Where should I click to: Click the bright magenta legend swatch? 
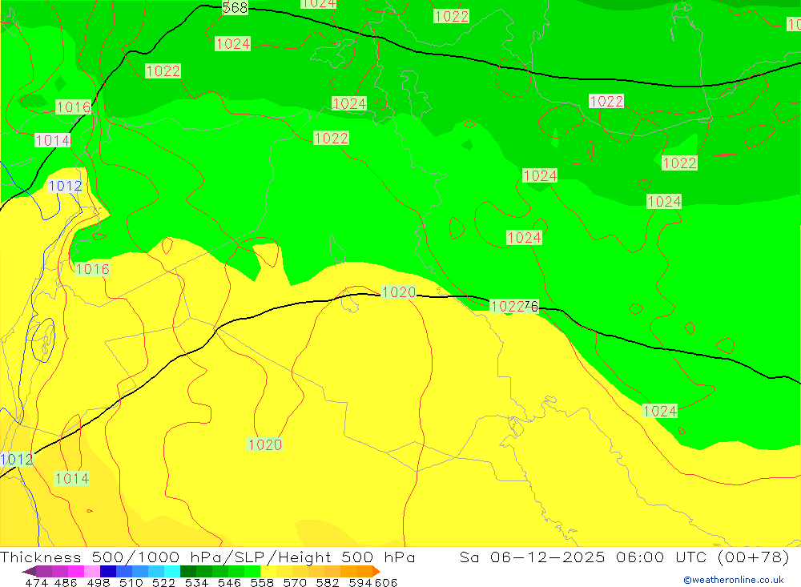click(76, 571)
